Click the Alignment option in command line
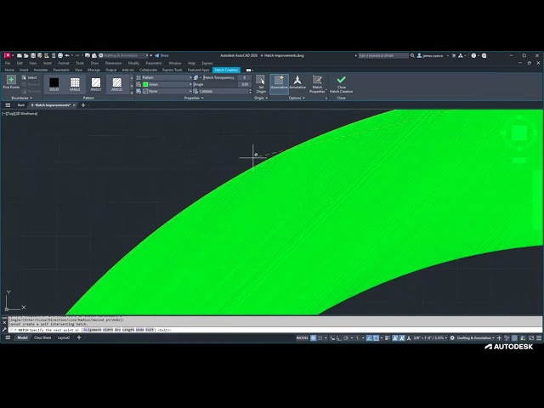The image size is (544, 408). tap(93, 330)
